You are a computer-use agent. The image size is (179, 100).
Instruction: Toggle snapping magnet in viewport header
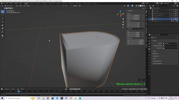click(x=74, y=6)
